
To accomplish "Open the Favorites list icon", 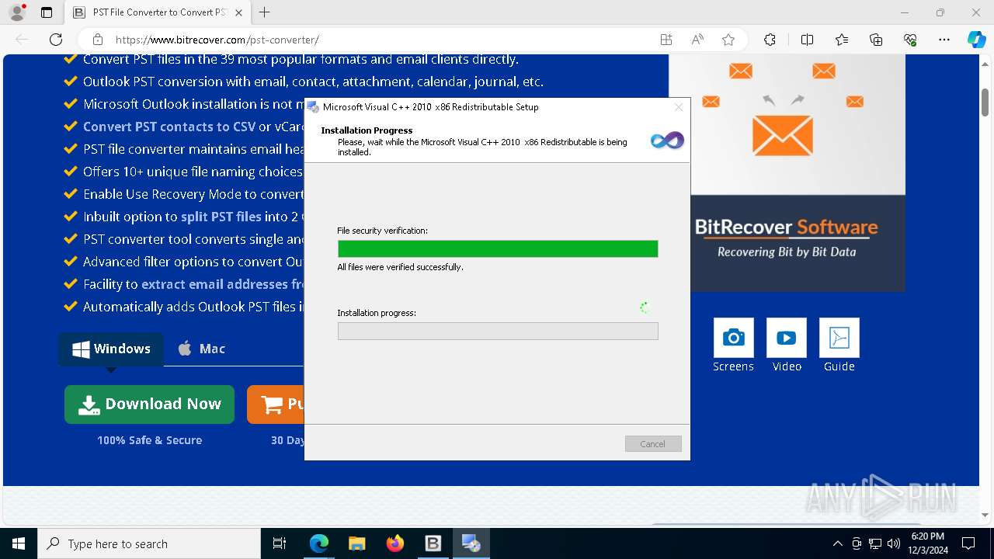I will coord(842,40).
